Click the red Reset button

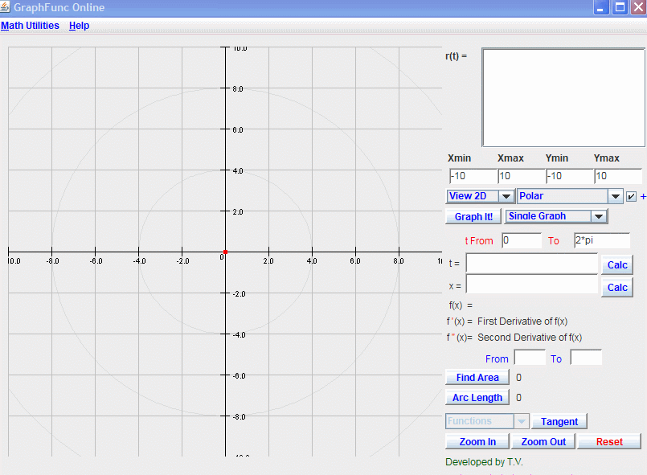tap(609, 441)
